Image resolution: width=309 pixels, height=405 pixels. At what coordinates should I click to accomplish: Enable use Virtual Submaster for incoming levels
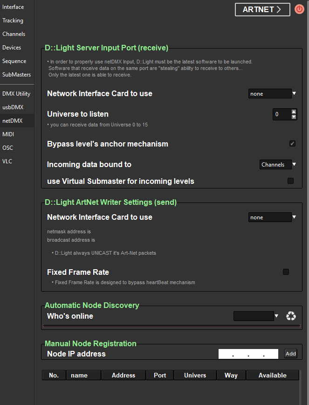[290, 181]
